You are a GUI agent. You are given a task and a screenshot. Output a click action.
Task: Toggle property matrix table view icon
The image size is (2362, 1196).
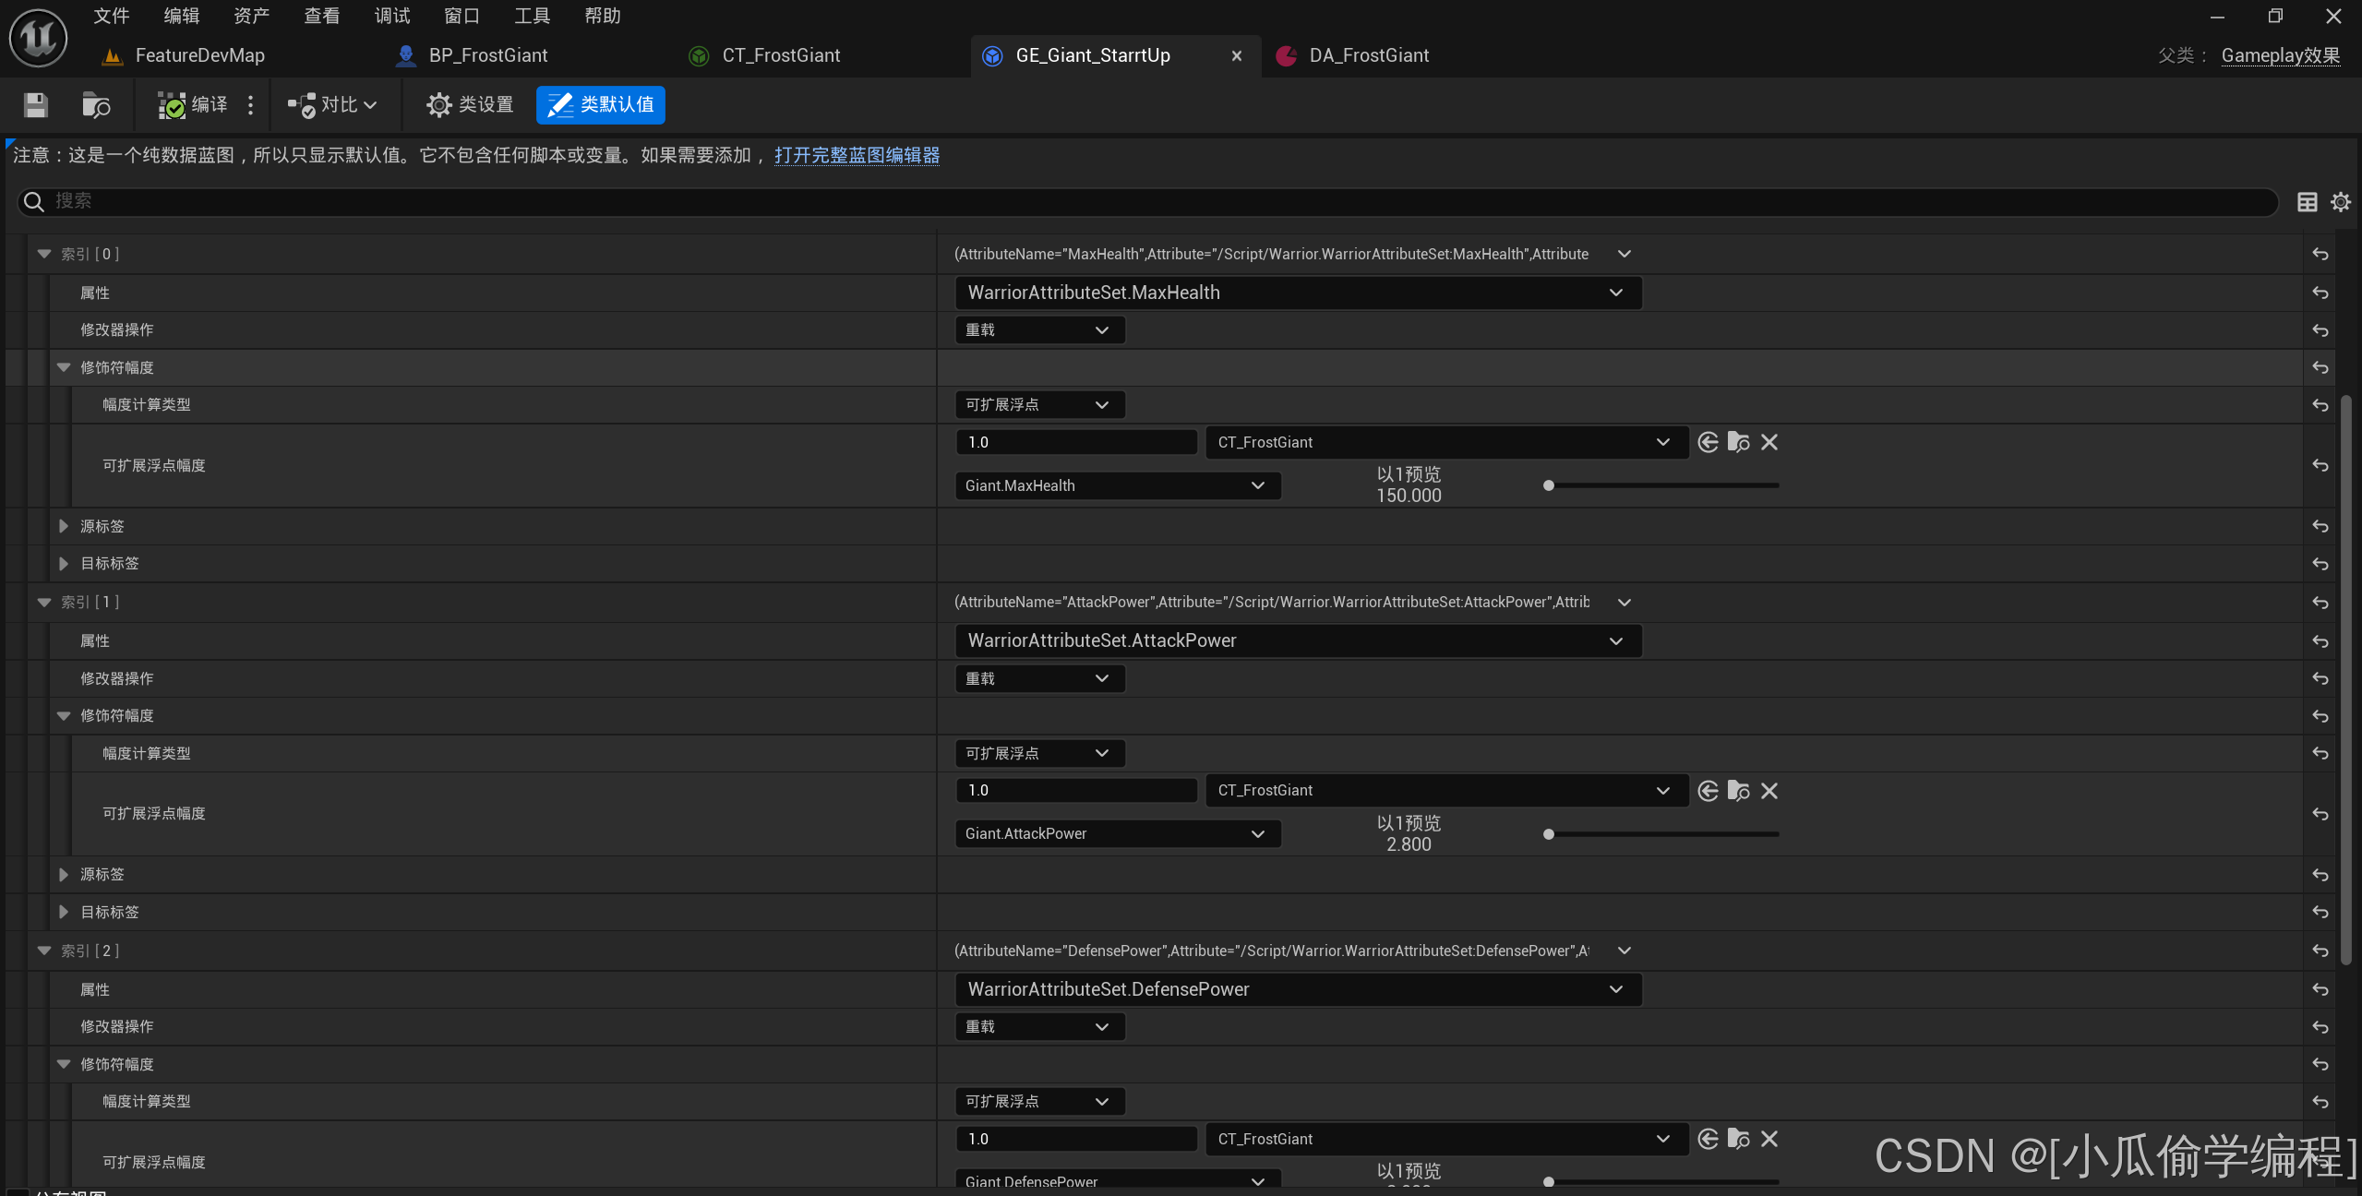(2307, 201)
